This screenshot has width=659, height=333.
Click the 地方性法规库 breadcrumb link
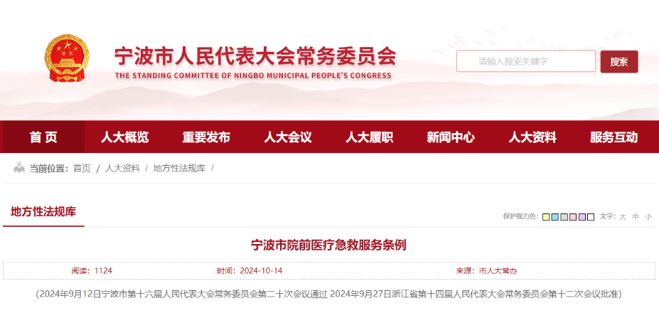pyautogui.click(x=179, y=169)
